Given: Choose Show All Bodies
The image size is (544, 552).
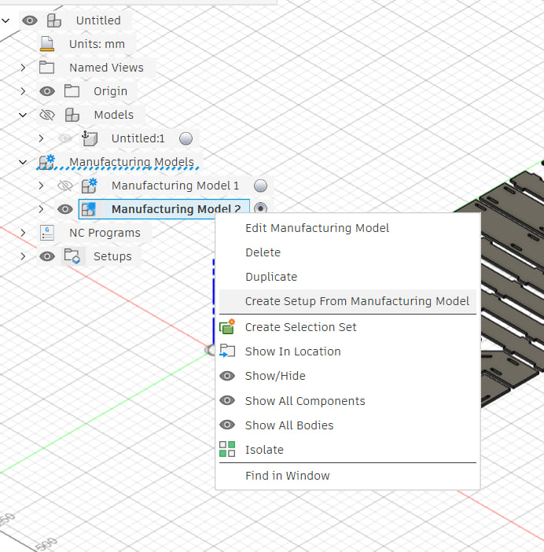Looking at the screenshot, I should (347, 425).
